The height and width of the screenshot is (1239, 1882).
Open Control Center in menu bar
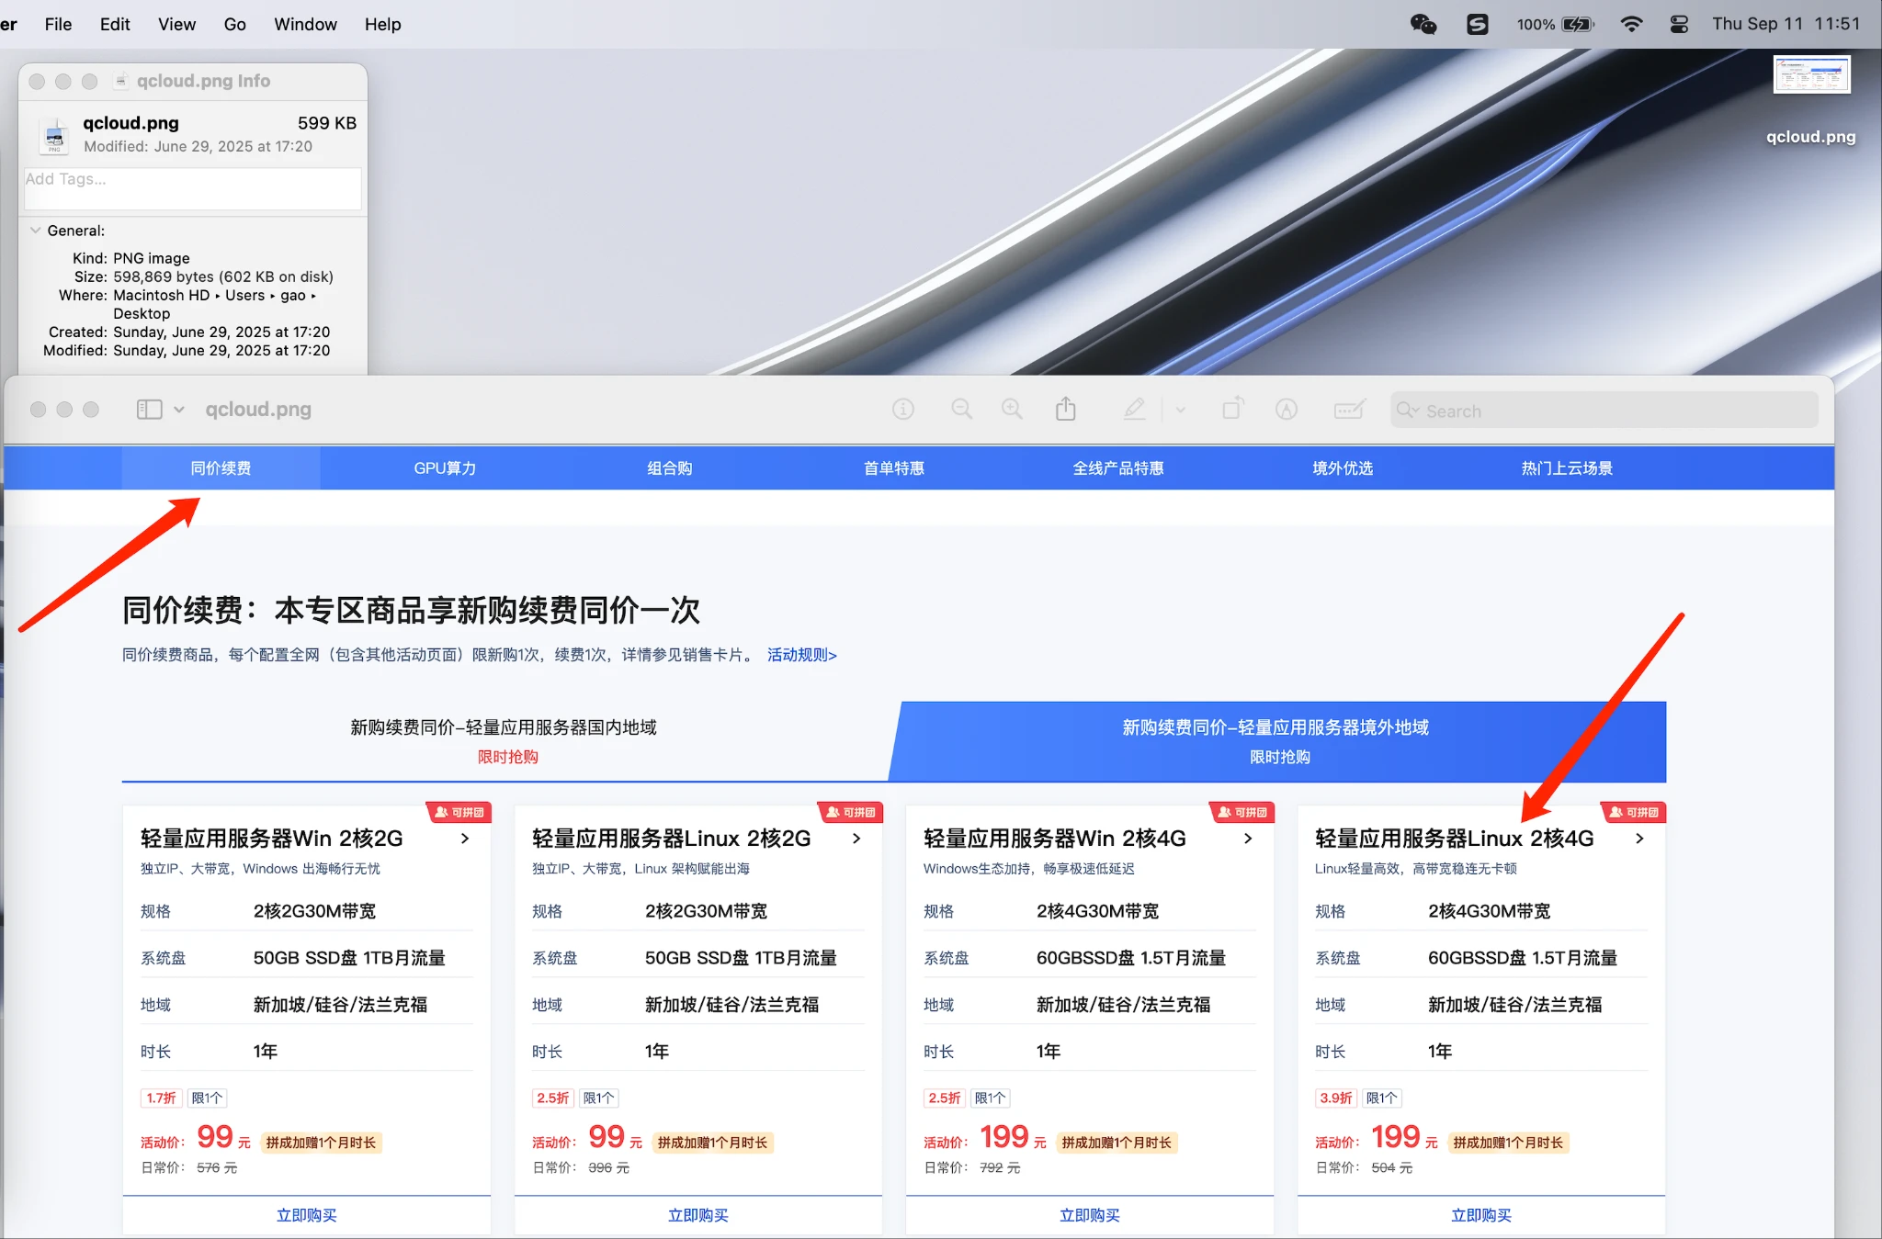(x=1679, y=25)
